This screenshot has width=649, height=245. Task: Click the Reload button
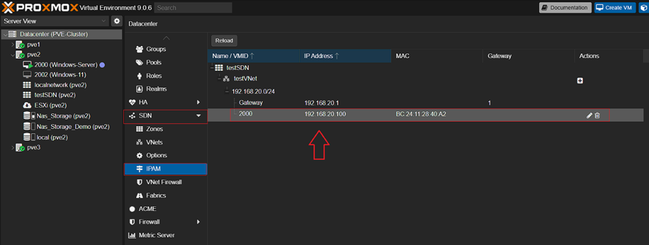coord(224,41)
